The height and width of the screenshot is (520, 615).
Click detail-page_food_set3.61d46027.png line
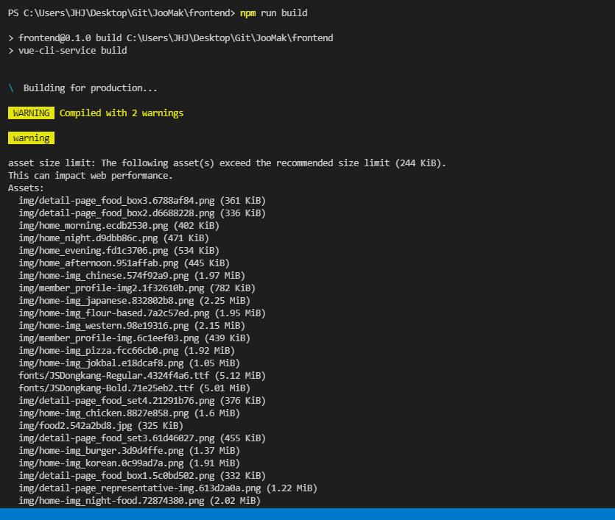(142, 438)
